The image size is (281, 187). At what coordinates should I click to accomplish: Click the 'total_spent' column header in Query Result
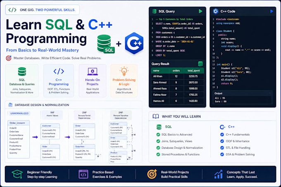(193, 71)
